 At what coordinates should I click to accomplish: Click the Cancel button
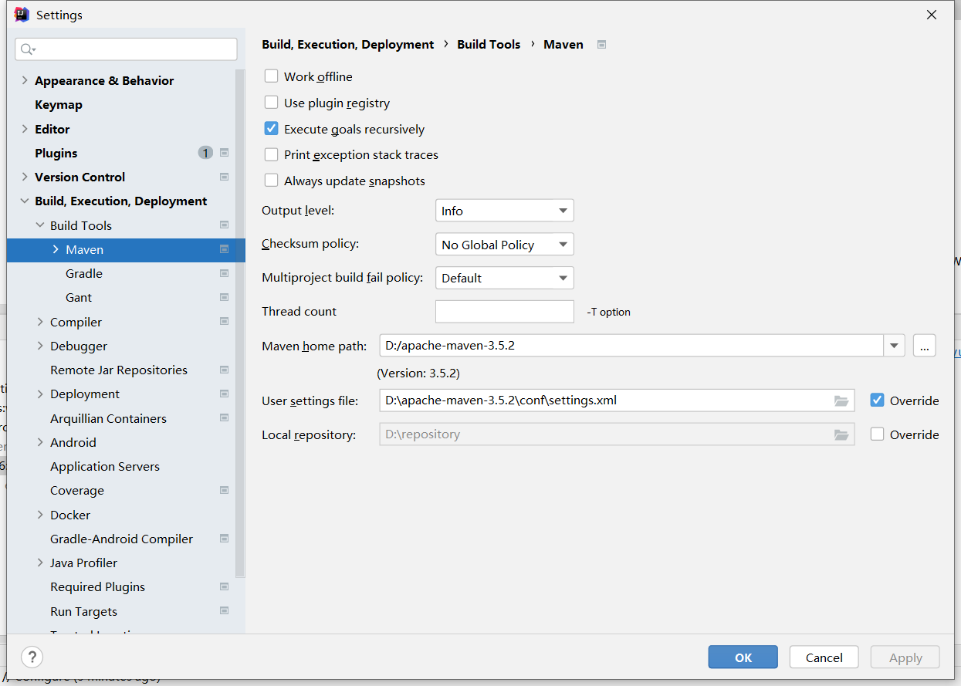[x=824, y=657]
